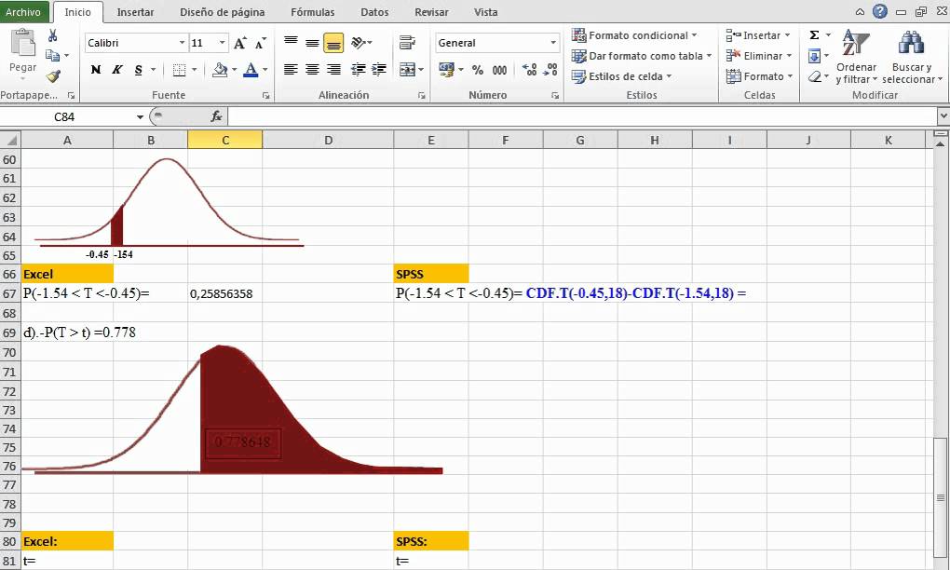Open the font size 11 dropdown
This screenshot has width=950, height=570.
tap(223, 43)
